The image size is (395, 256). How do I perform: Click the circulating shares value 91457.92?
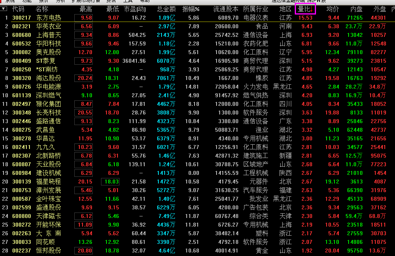point(227,96)
